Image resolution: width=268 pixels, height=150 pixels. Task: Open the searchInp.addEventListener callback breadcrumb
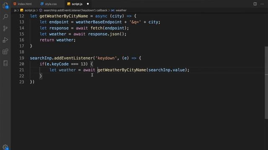[73, 10]
